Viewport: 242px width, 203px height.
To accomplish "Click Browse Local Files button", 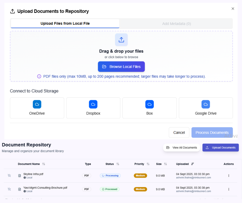I will pyautogui.click(x=121, y=66).
